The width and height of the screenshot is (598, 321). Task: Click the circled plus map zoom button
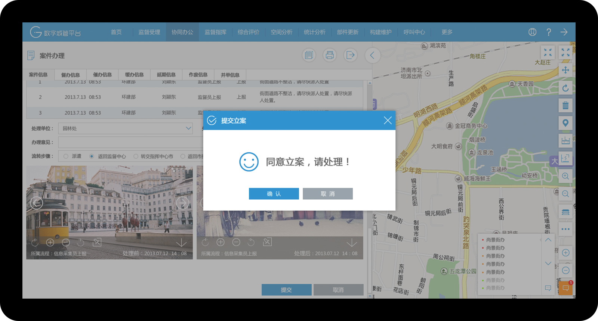tap(566, 253)
